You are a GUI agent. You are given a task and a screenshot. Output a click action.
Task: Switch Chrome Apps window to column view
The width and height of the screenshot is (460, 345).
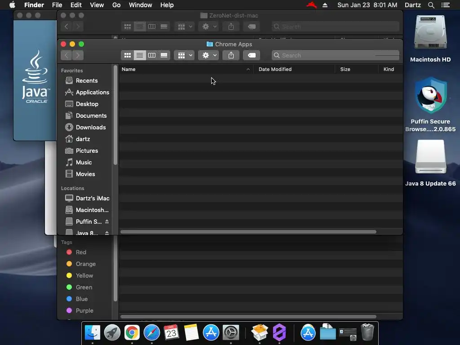(152, 55)
